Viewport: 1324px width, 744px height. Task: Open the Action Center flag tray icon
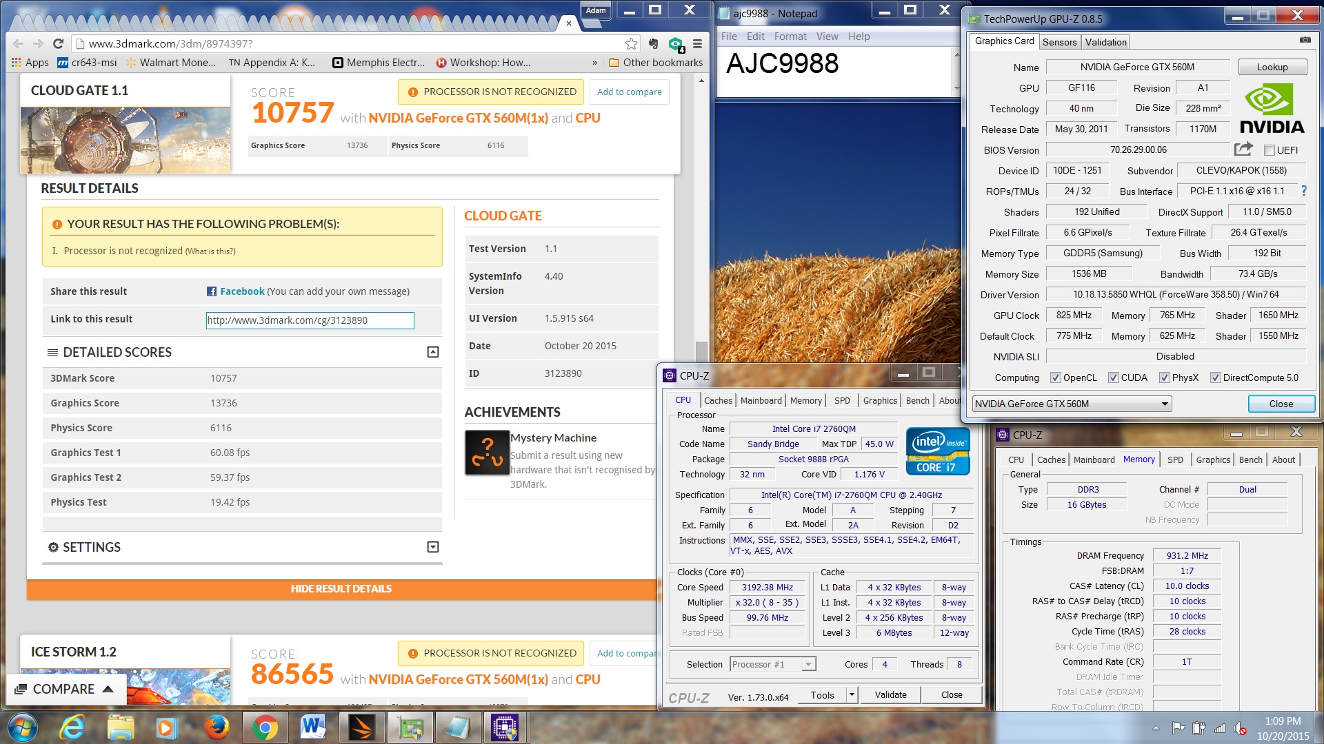click(x=1178, y=727)
